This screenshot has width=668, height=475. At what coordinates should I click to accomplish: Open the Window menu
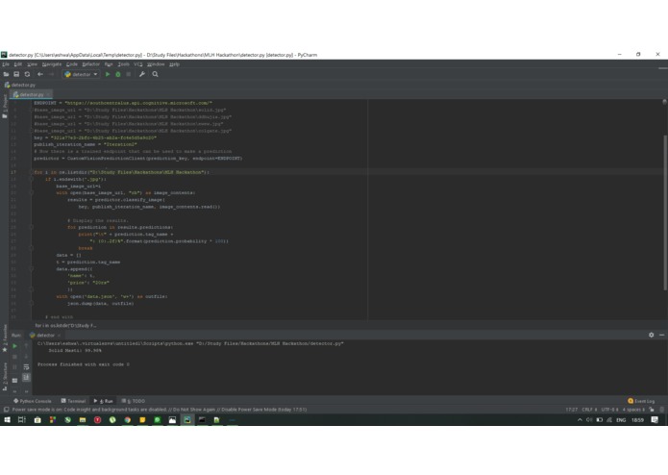point(156,64)
